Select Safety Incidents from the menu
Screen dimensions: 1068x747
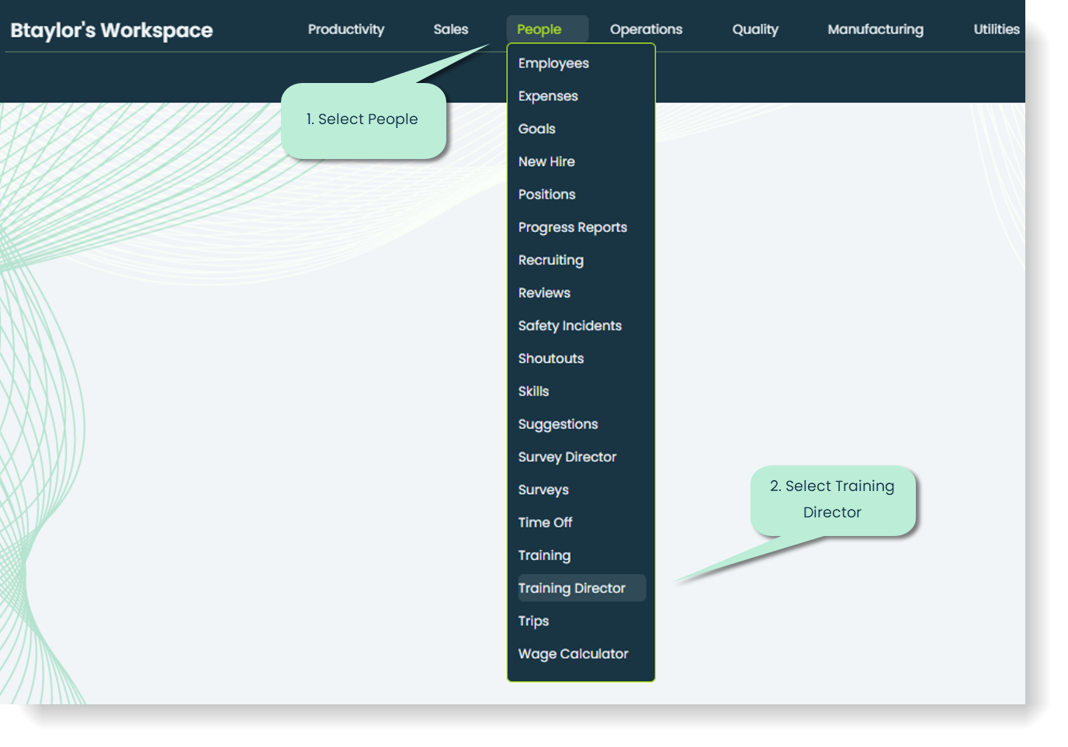click(x=570, y=326)
